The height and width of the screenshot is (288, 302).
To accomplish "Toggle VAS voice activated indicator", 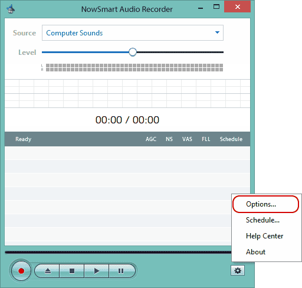I will [187, 139].
